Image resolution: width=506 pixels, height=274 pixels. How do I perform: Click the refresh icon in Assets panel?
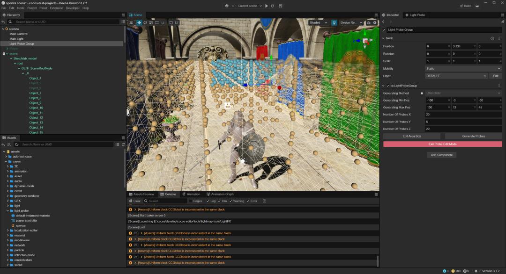123,144
